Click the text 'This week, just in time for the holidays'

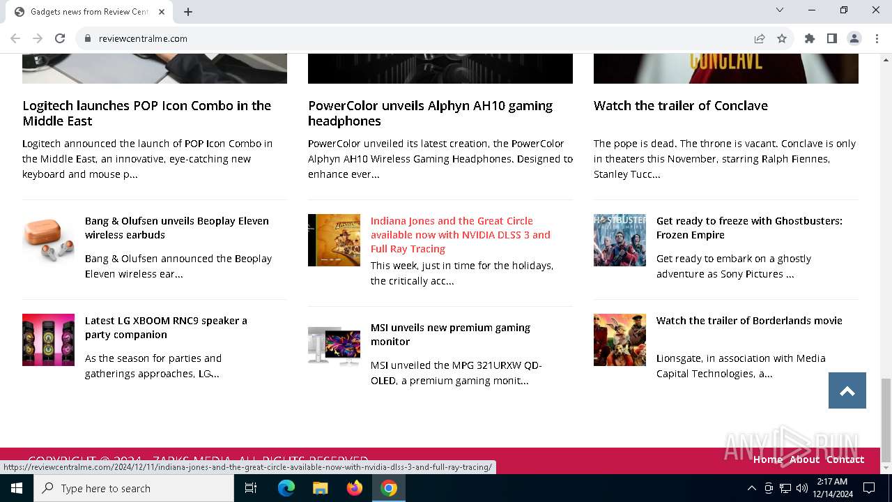461,266
